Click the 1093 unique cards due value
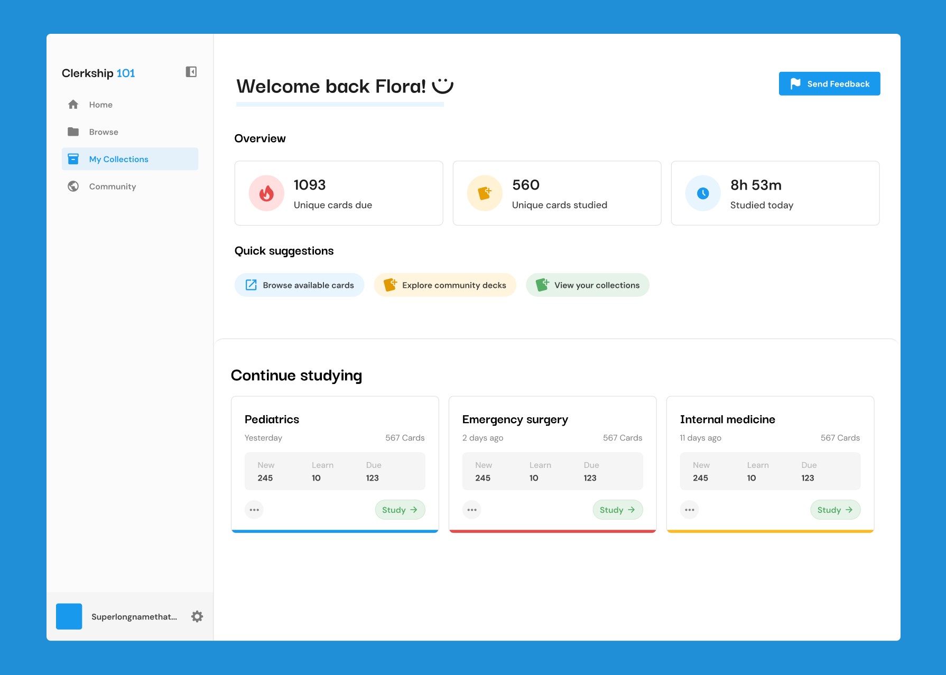Screen dimensions: 946x675 (310, 185)
